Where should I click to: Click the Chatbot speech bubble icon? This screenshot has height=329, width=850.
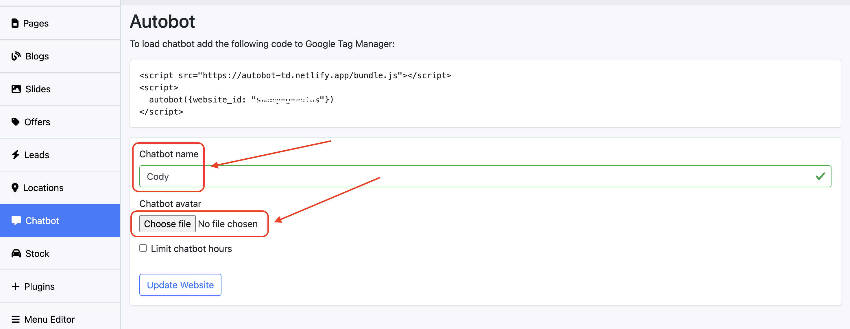click(x=16, y=220)
